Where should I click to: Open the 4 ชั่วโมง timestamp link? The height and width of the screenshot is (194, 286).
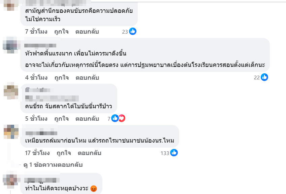(x=36, y=78)
